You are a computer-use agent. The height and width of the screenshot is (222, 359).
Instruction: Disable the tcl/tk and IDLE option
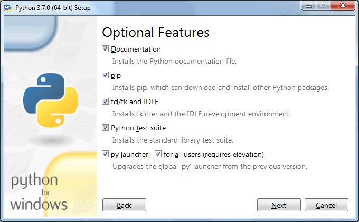click(x=106, y=102)
